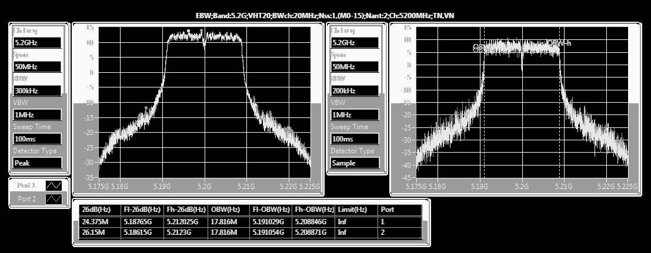The width and height of the screenshot is (651, 253).
Task: Click the Detector Type label above Peak
Action: pyautogui.click(x=35, y=151)
